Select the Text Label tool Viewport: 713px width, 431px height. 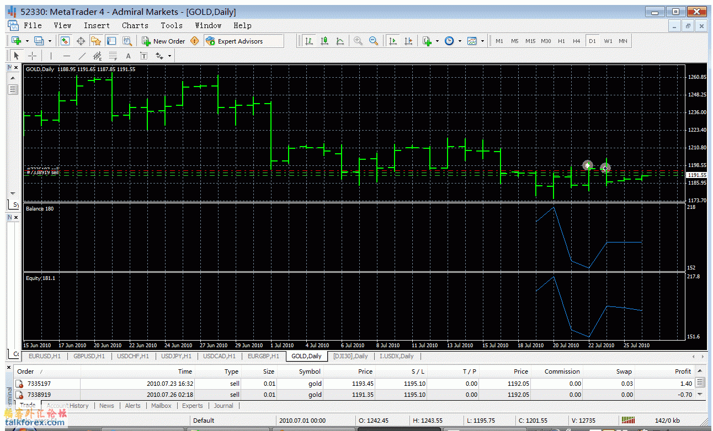[x=144, y=56]
